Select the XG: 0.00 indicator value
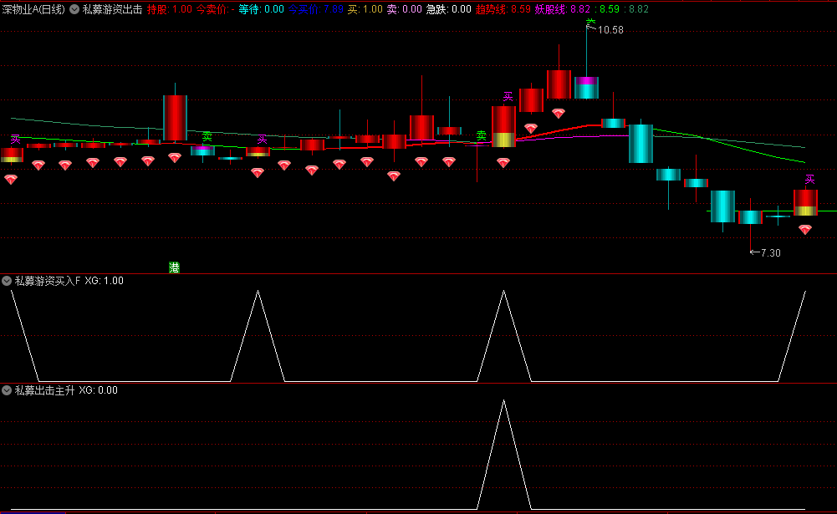 [x=98, y=390]
